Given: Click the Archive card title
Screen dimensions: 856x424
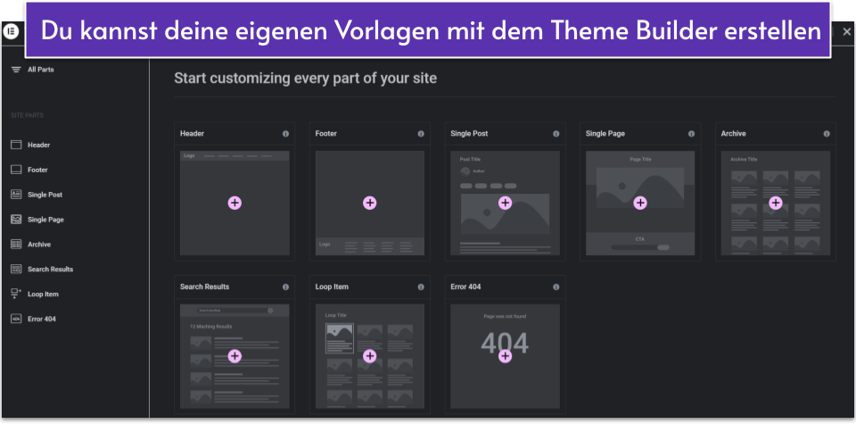Looking at the screenshot, I should point(733,134).
